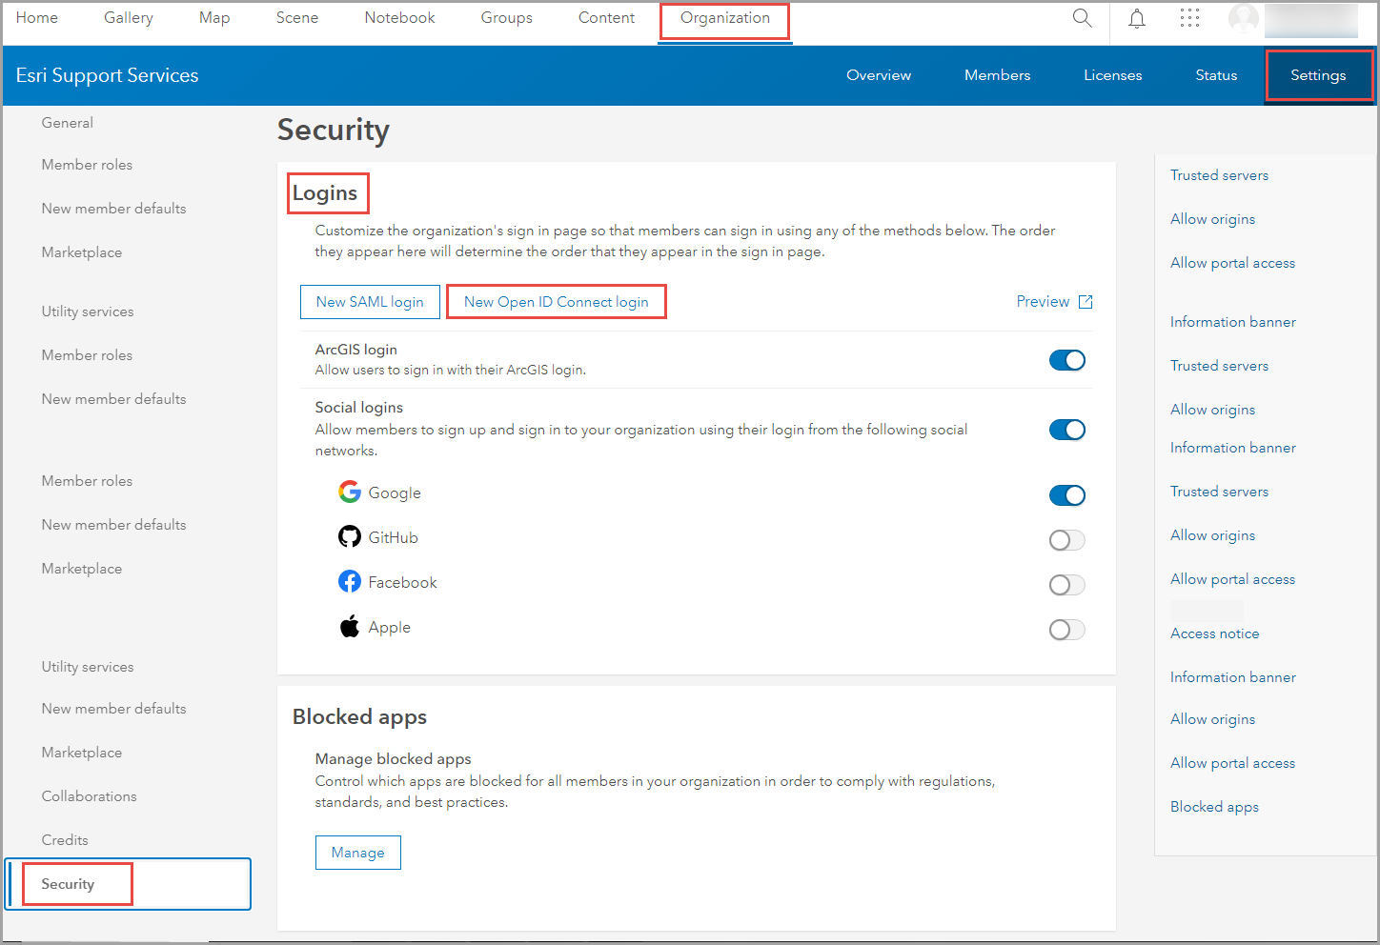Image resolution: width=1380 pixels, height=945 pixels.
Task: Click New Open ID Connect login
Action: pos(557,302)
